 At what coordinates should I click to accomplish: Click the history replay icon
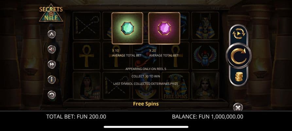tap(52, 95)
